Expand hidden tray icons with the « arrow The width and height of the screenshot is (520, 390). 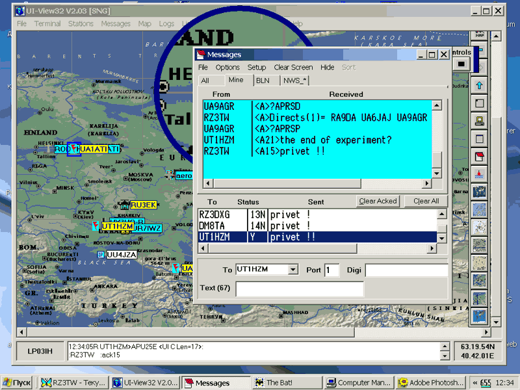click(x=475, y=383)
